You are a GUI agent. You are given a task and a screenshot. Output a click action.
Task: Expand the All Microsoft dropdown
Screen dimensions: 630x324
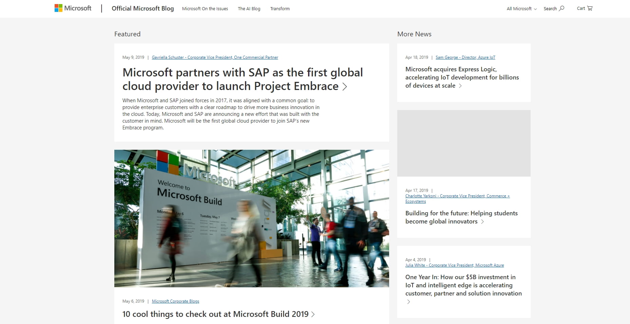coord(521,9)
